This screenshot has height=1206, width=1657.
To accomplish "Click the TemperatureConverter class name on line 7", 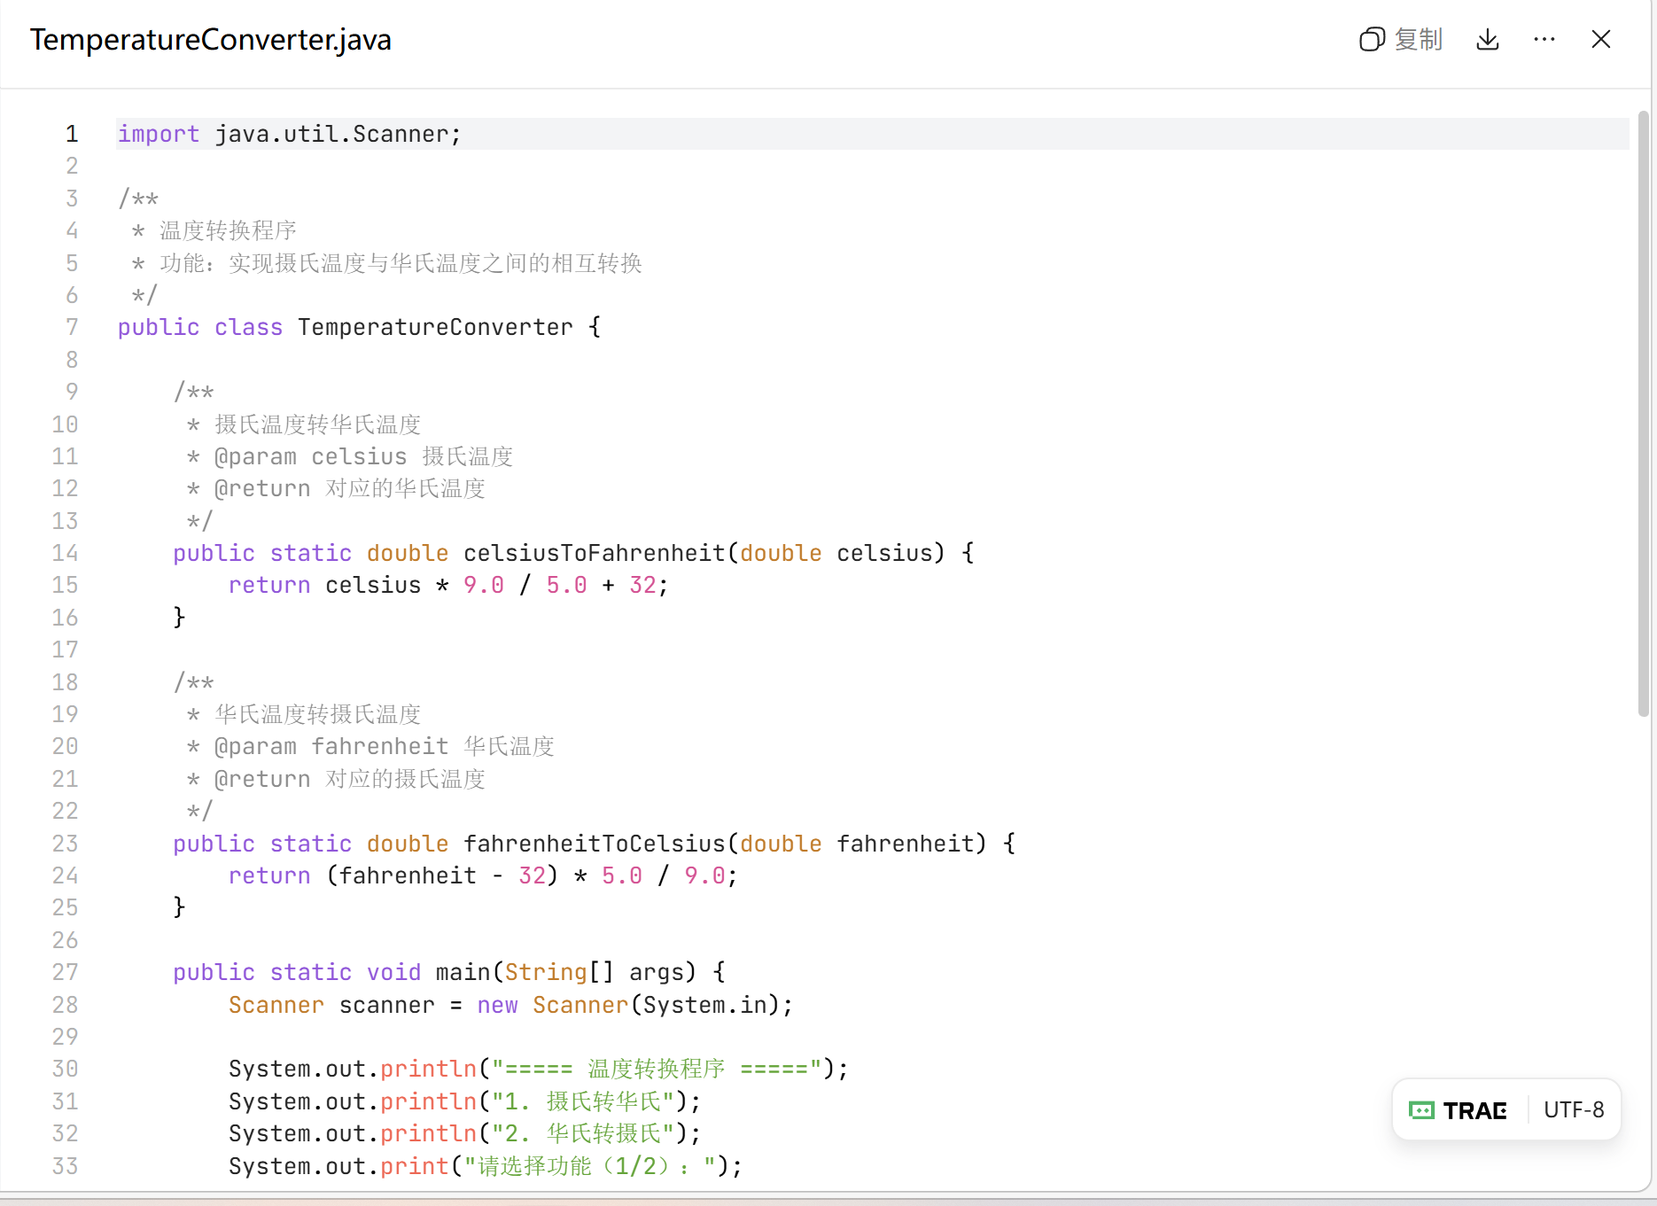I will click(x=435, y=327).
